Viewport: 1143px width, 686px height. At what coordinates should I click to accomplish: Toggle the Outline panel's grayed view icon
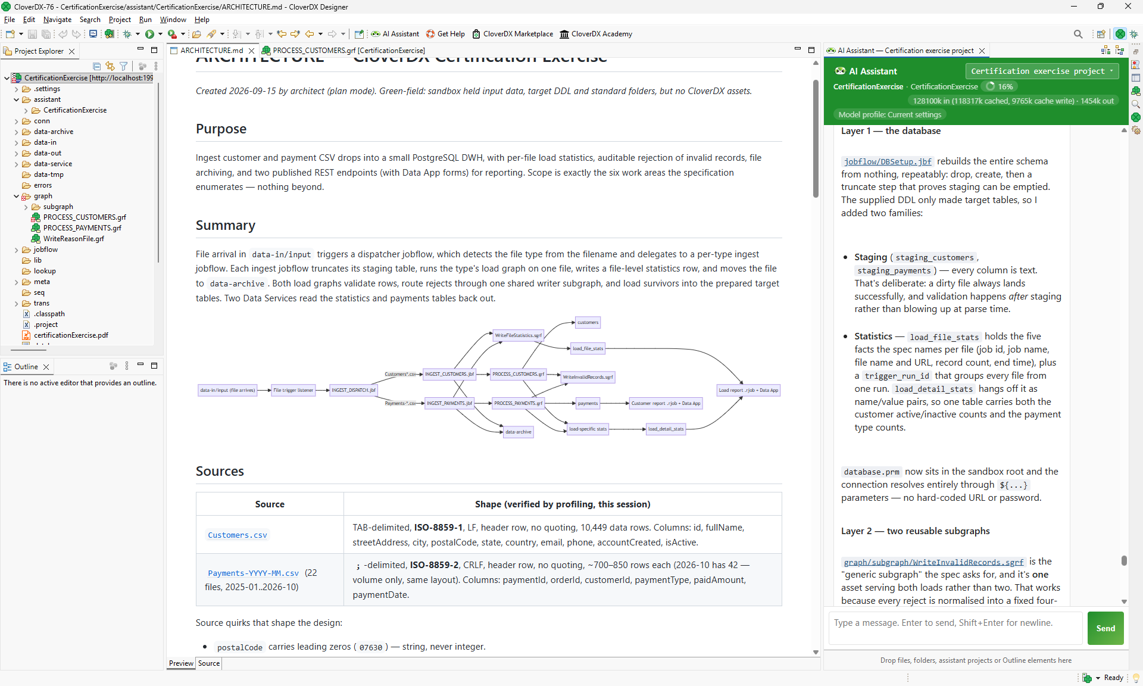click(113, 366)
